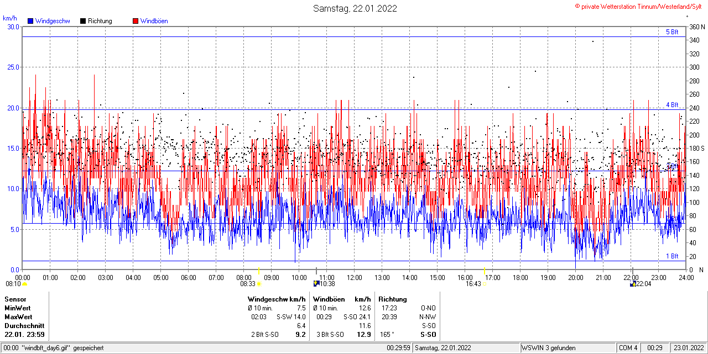The image size is (708, 354).
Task: Click the COM 4 status bar field
Action: (x=628, y=348)
